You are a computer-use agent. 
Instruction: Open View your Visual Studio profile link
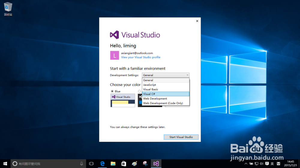[x=141, y=57]
